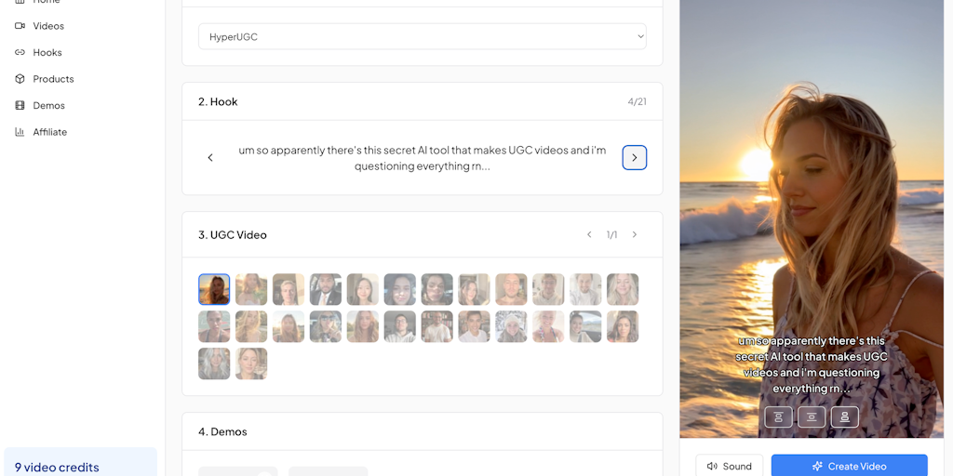Select the silver-haired woman thumbnail
953x476 pixels.
point(214,364)
